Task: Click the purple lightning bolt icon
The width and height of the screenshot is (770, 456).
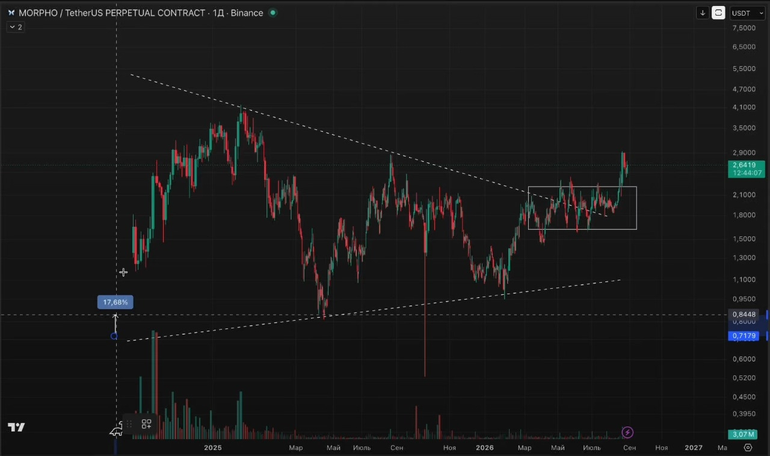Action: click(627, 432)
